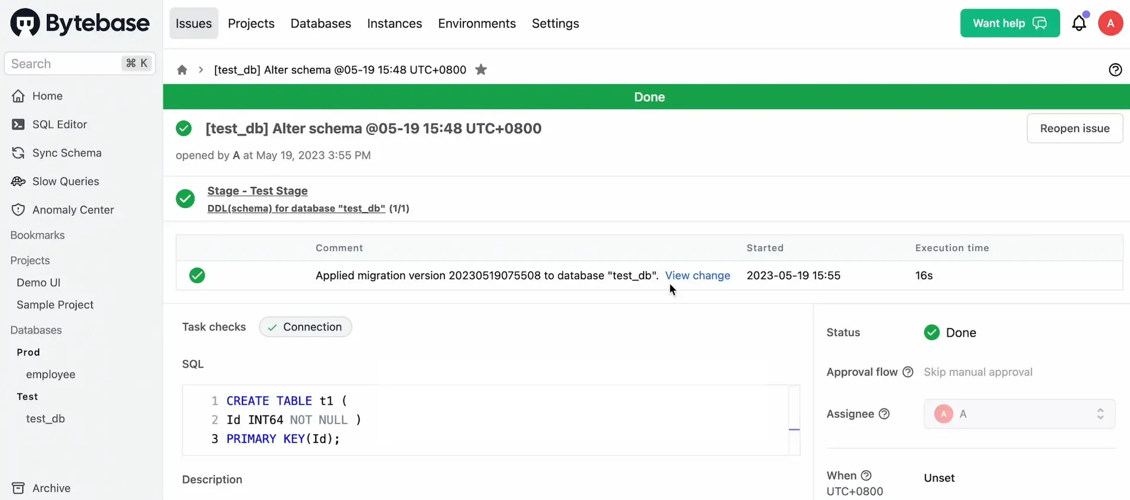
Task: Click the Home icon in sidebar
Action: pos(18,96)
